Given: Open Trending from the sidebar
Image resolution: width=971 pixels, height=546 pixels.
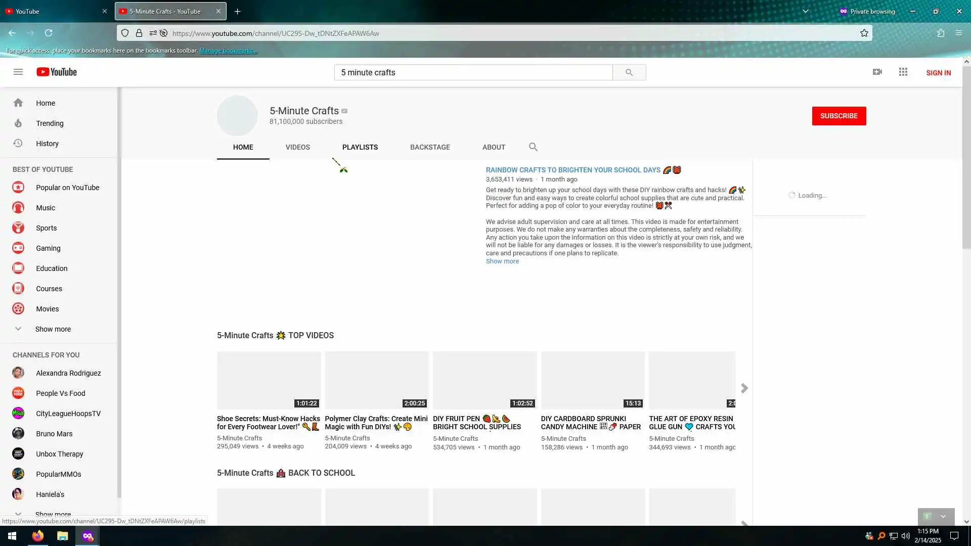Looking at the screenshot, I should tap(50, 123).
